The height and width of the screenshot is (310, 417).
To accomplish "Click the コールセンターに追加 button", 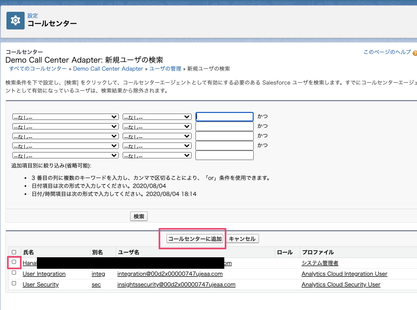I will click(x=195, y=239).
